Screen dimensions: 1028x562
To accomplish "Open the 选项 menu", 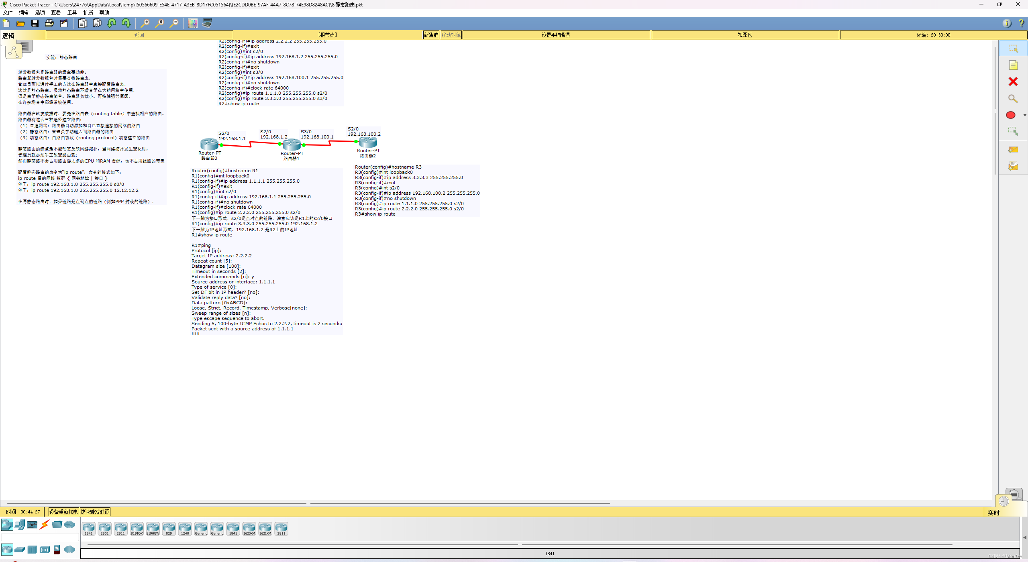I will 40,12.
